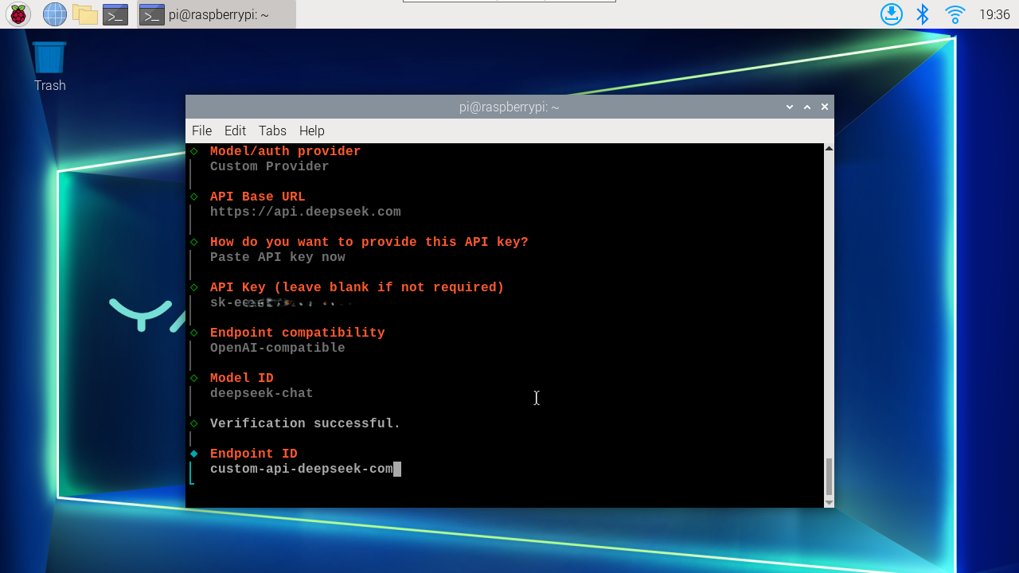
Task: Maximize the terminal window
Action: click(x=807, y=107)
